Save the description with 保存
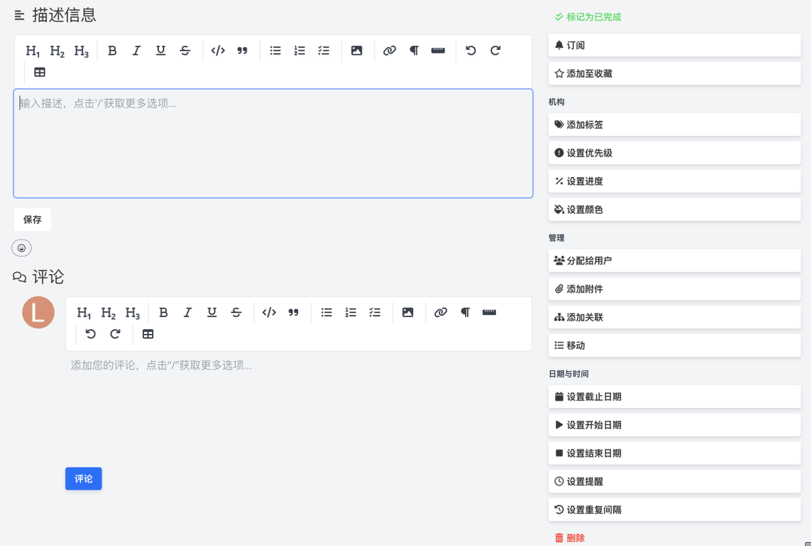Viewport: 811px width, 546px height. [x=32, y=220]
